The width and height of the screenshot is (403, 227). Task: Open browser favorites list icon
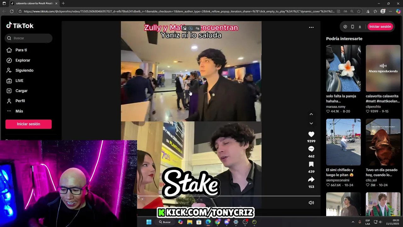point(375,11)
